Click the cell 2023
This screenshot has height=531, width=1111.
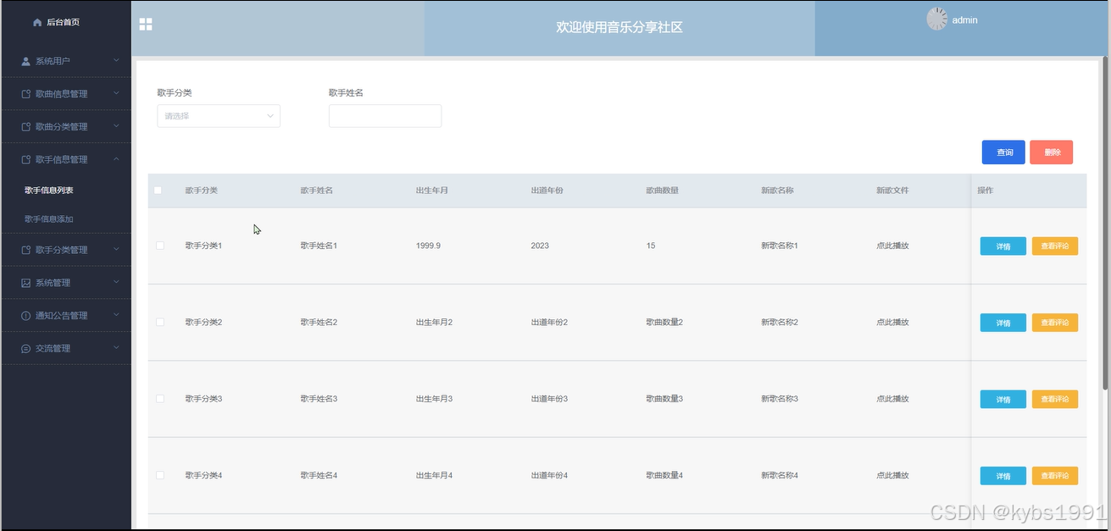(540, 246)
